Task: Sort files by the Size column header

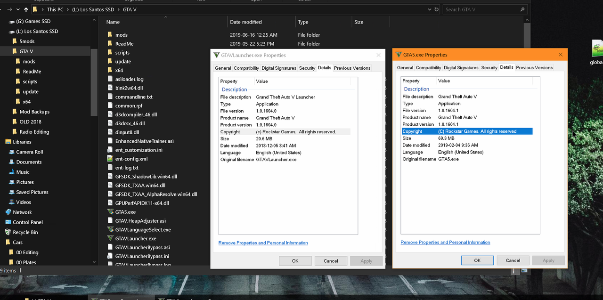Action: click(359, 22)
